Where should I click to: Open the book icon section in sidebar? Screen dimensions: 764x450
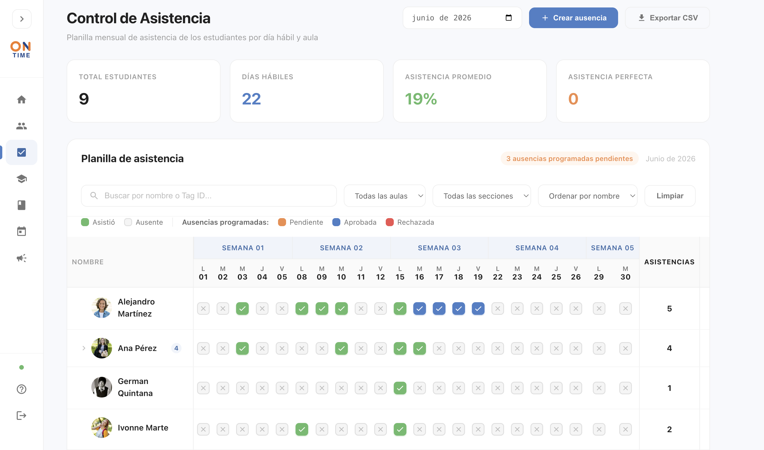point(22,205)
